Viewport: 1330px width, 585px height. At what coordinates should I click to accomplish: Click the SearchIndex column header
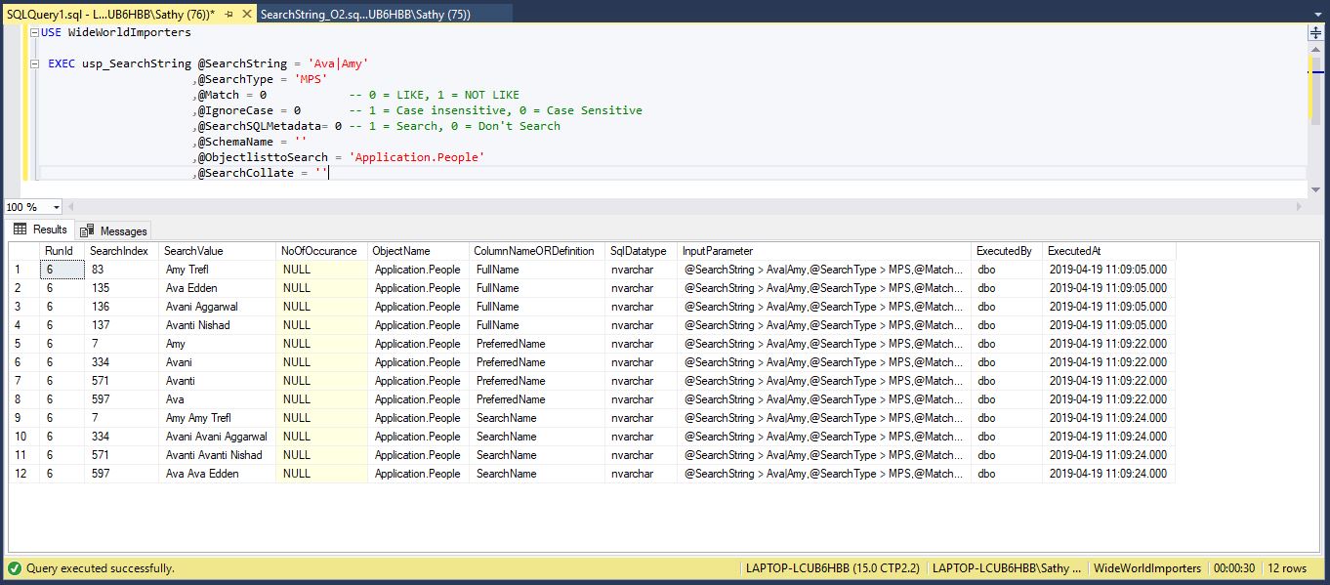121,251
